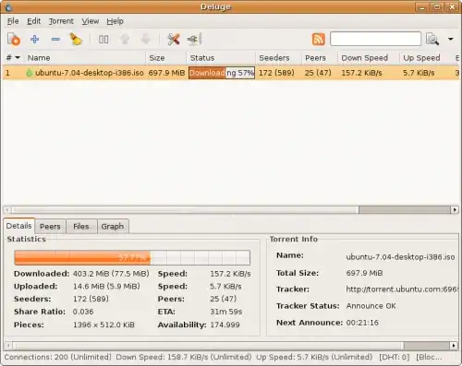The height and width of the screenshot is (366, 462).
Task: Click the blue plus Add URL icon
Action: coord(34,40)
